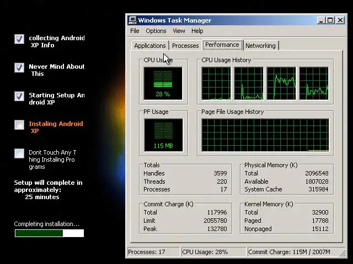Check the 'Dont Touch Any Thing' checkbox
353x264 pixels.
click(x=19, y=153)
